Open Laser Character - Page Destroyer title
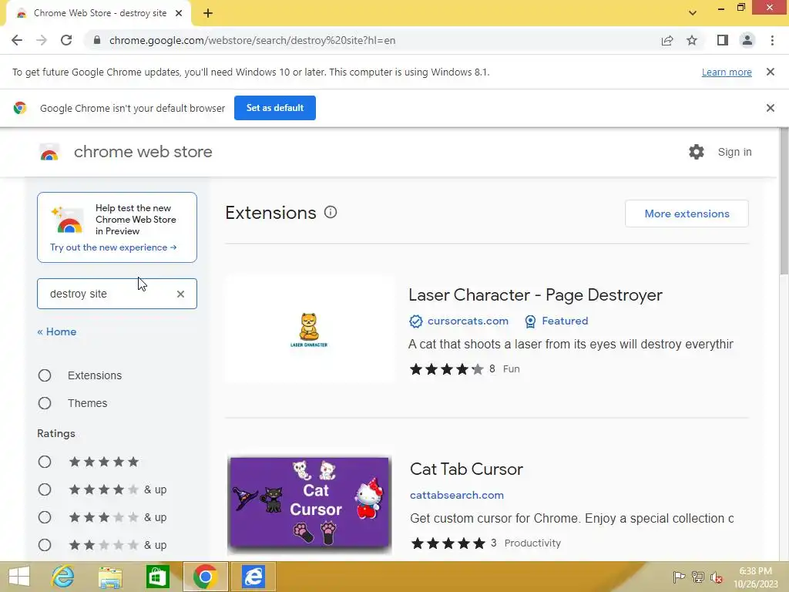The image size is (789, 592). tap(536, 295)
